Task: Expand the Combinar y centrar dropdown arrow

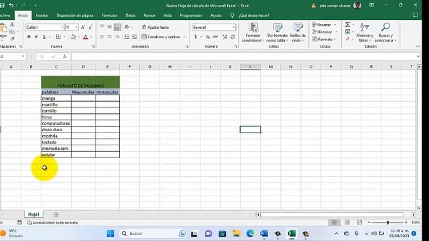Action: tap(184, 37)
